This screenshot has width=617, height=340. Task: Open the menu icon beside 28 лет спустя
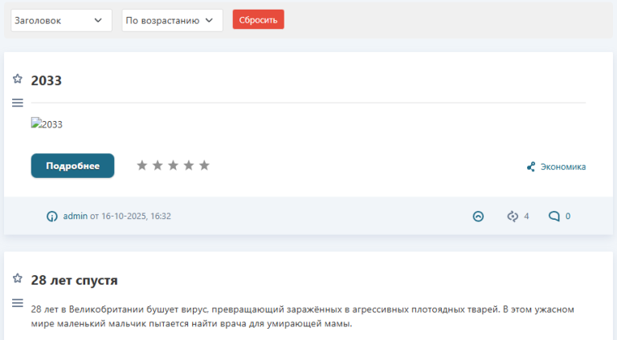pos(17,302)
